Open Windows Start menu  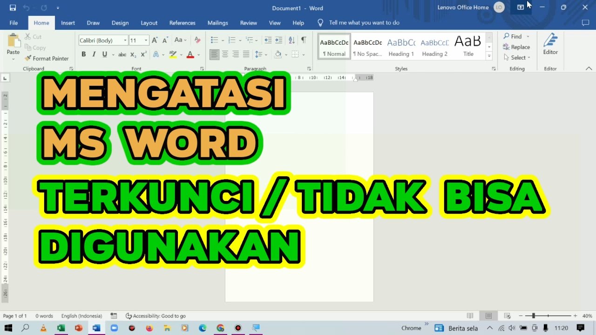8,328
